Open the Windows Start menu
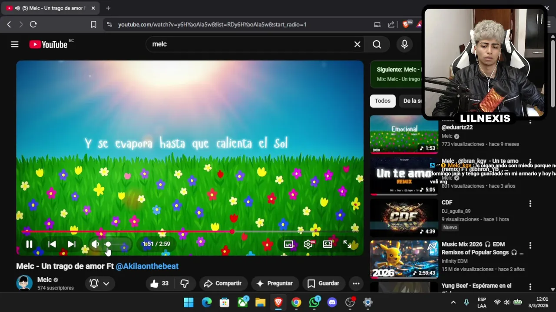 coord(189,302)
